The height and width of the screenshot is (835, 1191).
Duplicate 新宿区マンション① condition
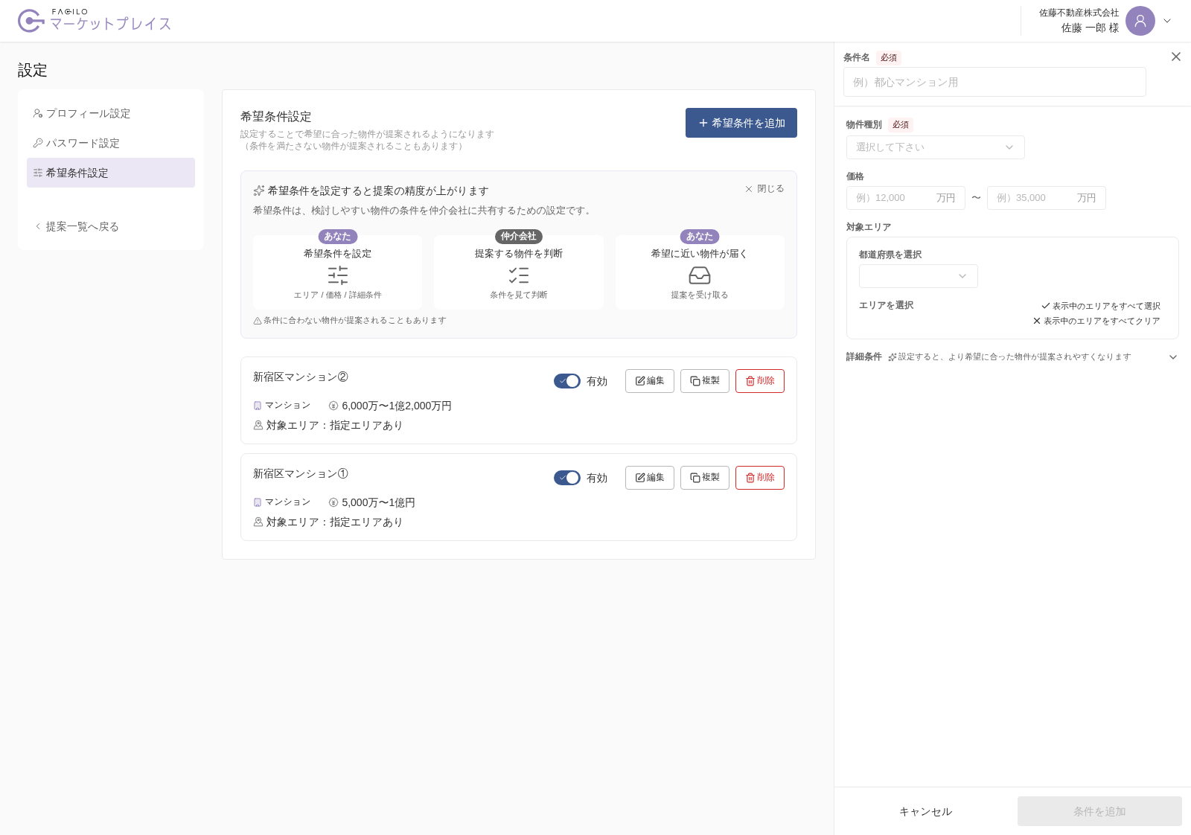coord(705,478)
